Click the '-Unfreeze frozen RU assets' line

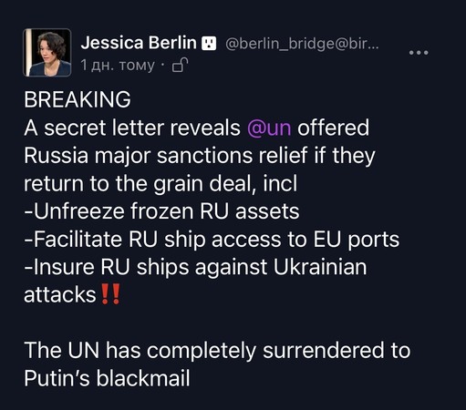point(161,211)
